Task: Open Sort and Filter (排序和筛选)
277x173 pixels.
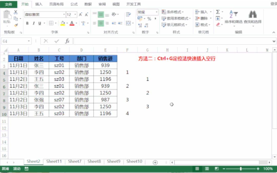Action: [234, 18]
